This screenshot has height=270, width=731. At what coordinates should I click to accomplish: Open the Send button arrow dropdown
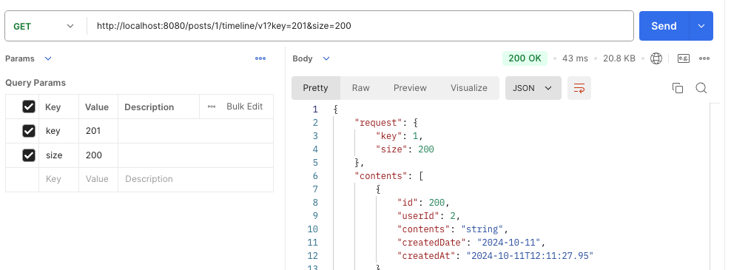click(701, 26)
